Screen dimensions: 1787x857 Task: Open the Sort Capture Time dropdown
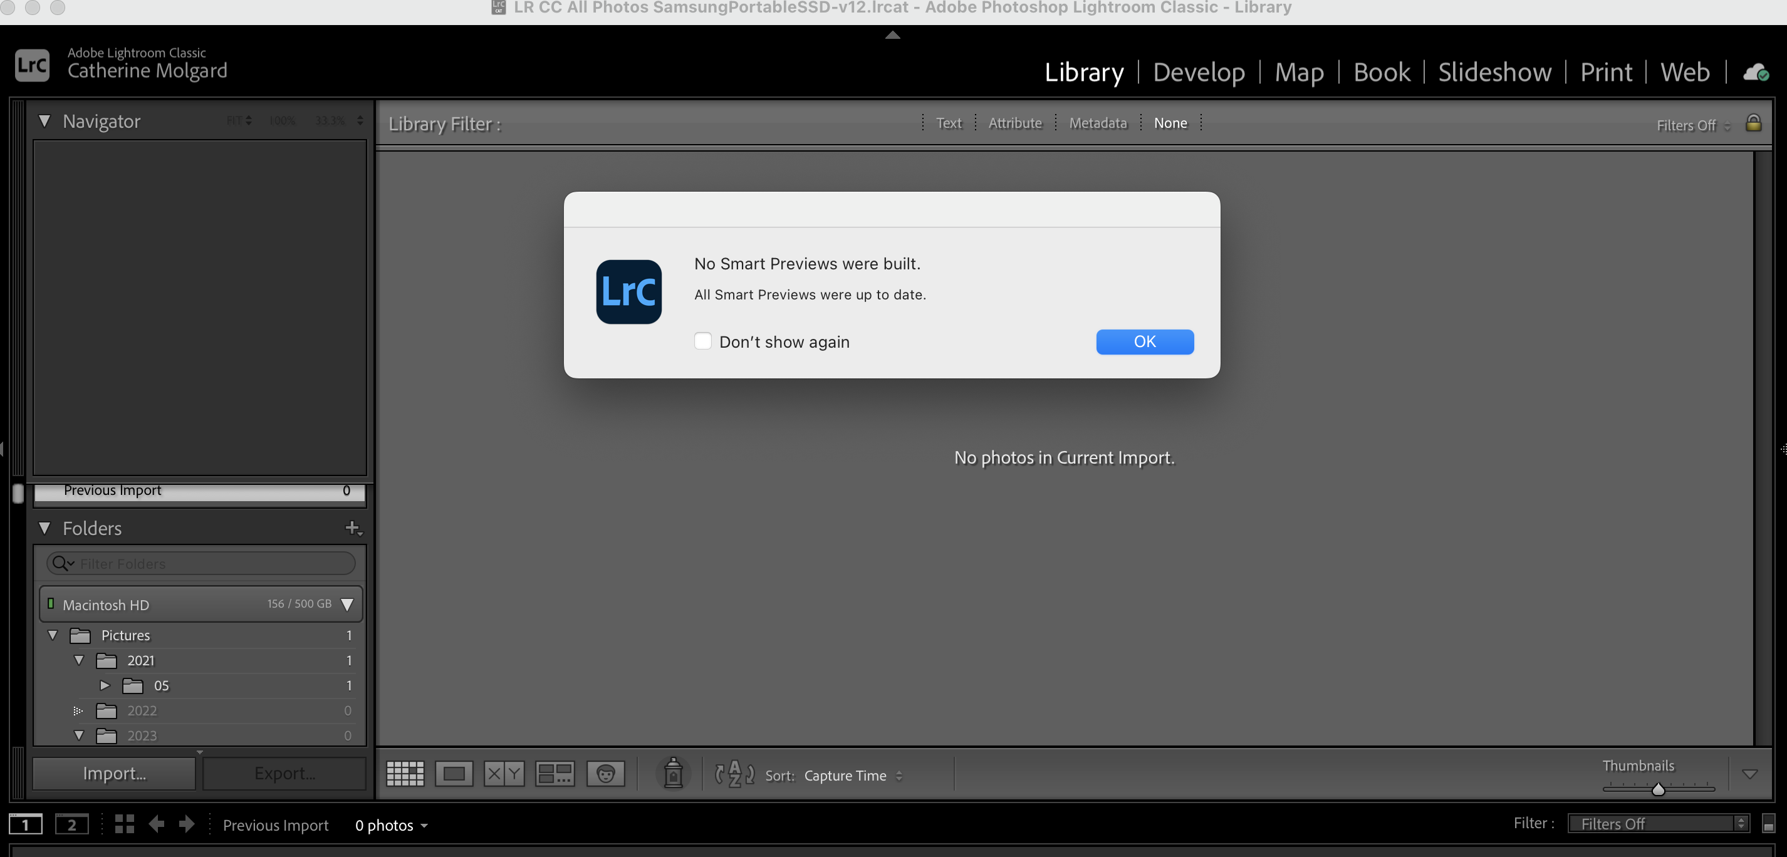coord(853,776)
